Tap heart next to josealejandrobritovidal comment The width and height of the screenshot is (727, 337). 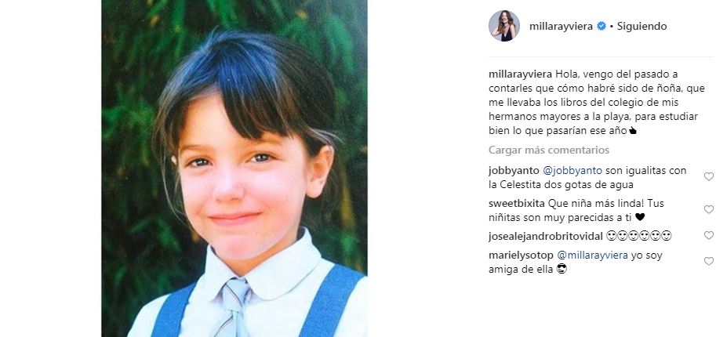[708, 235]
